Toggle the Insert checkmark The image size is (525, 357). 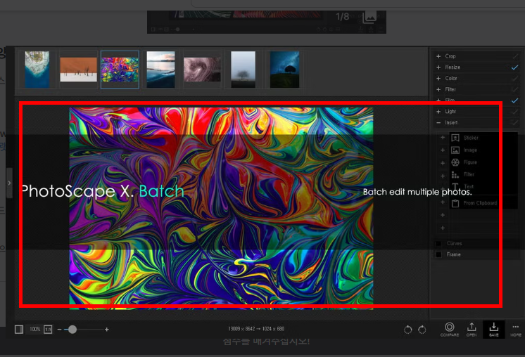coord(515,123)
